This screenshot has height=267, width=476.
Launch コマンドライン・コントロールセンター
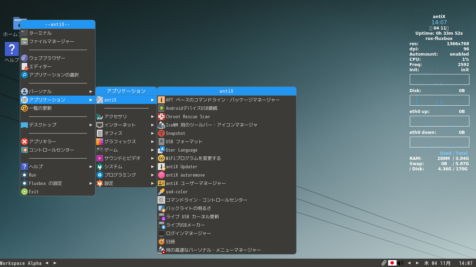227,200
